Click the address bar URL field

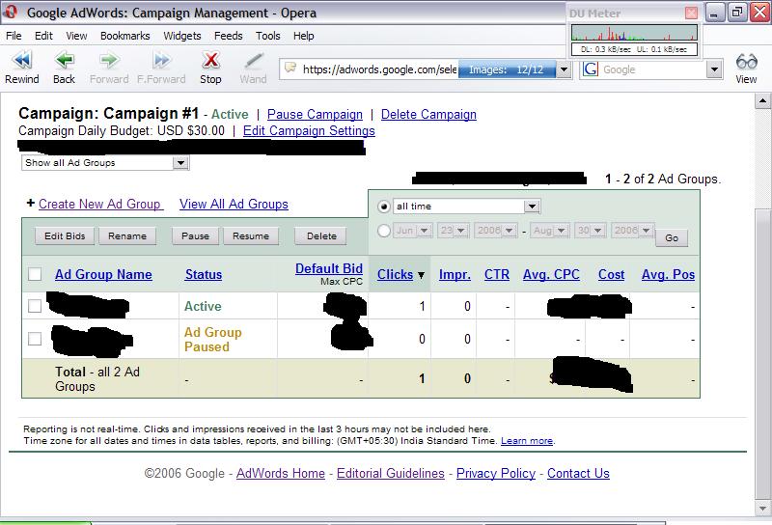tap(379, 69)
